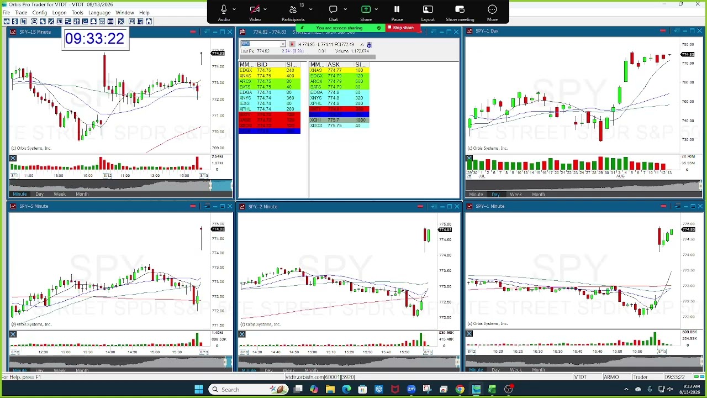
Task: Turn on camera with Zoom Video button
Action: point(255,12)
